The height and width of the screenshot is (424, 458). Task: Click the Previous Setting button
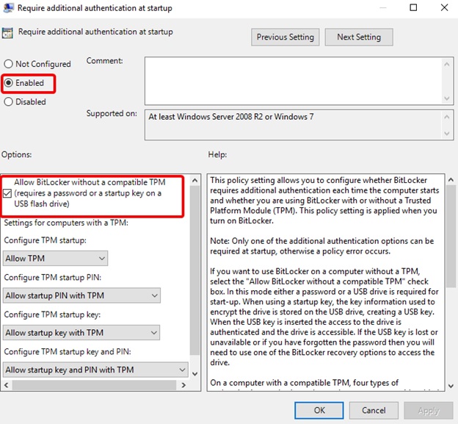tap(285, 37)
